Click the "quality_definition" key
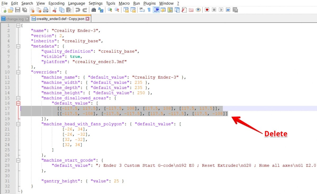 [67, 51]
